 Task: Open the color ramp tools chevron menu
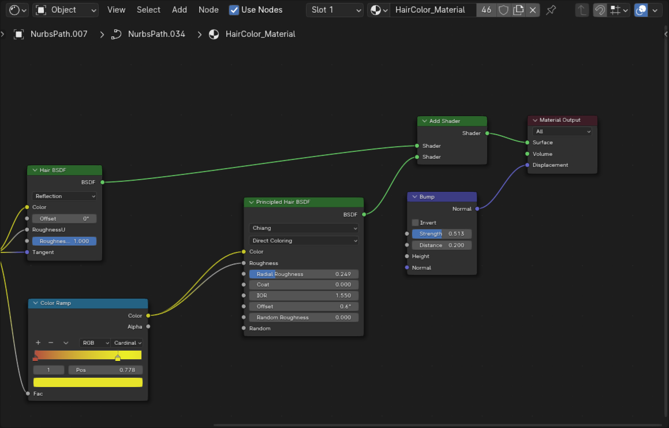tap(65, 343)
